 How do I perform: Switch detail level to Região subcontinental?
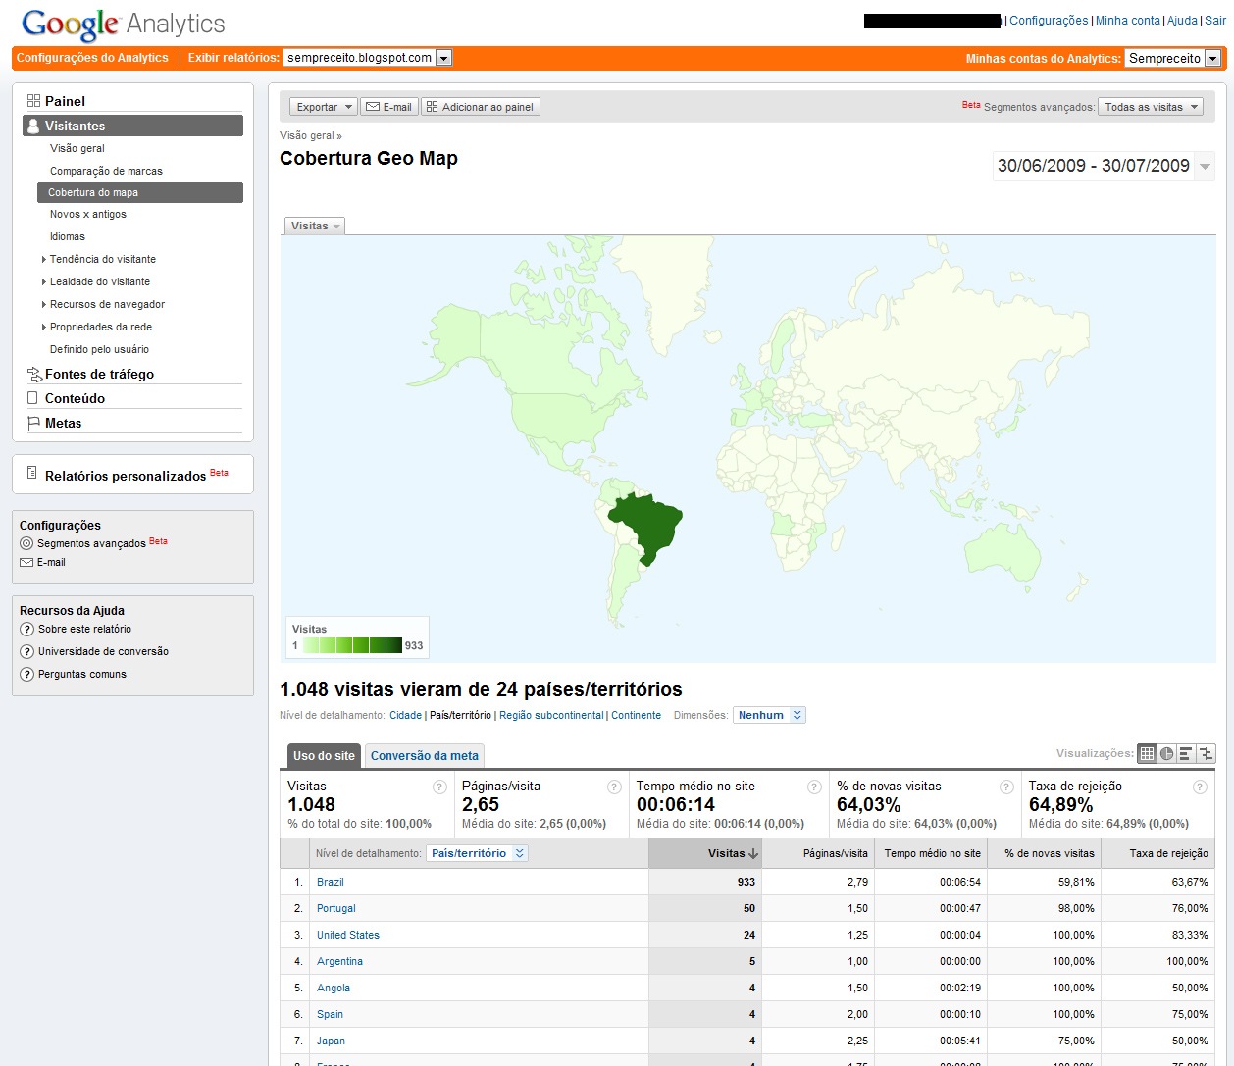coord(551,715)
